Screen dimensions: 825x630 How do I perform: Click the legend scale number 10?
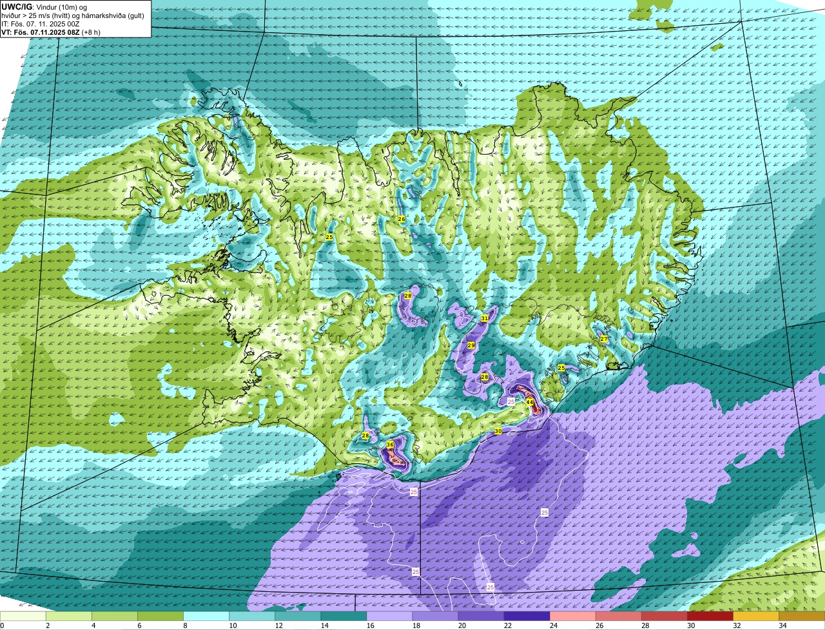coord(232,625)
